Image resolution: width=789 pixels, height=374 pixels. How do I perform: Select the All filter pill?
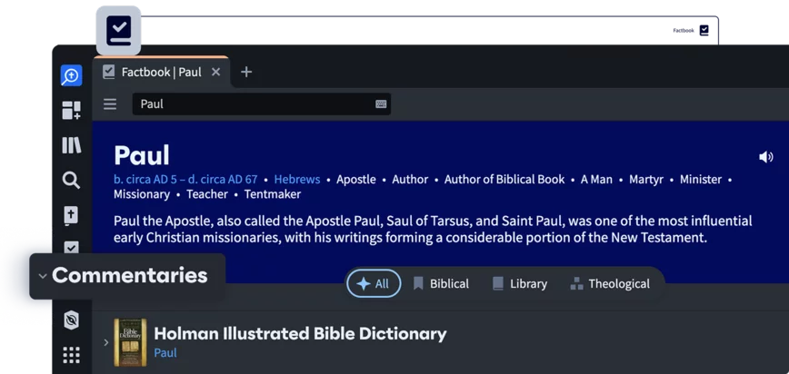tap(374, 283)
